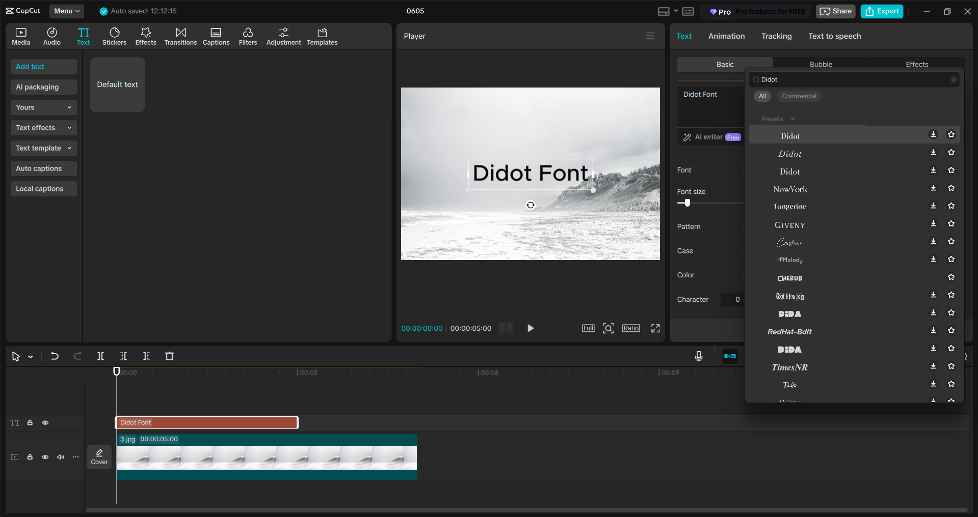Open the Stickers panel
This screenshot has width=978, height=517.
click(114, 36)
